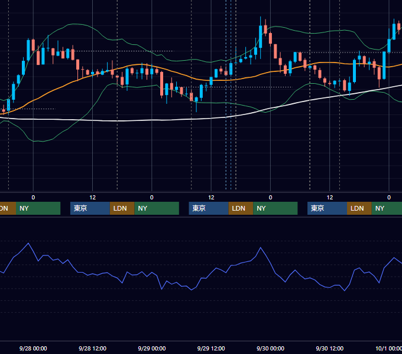Click the 9/28 00:00 date label

[x=33, y=348]
